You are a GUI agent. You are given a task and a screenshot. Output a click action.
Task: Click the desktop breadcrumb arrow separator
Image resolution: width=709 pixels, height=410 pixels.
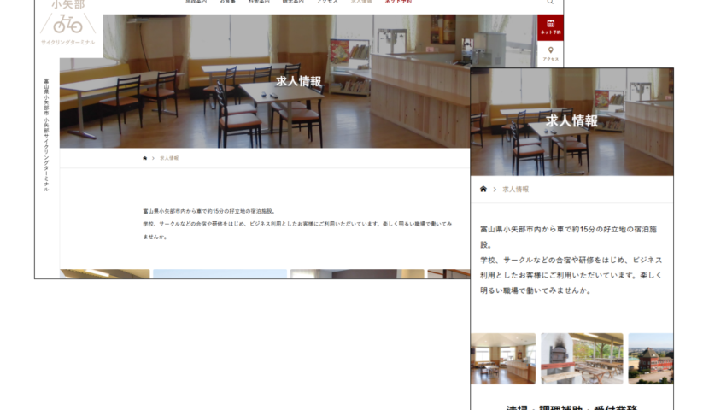tap(153, 158)
